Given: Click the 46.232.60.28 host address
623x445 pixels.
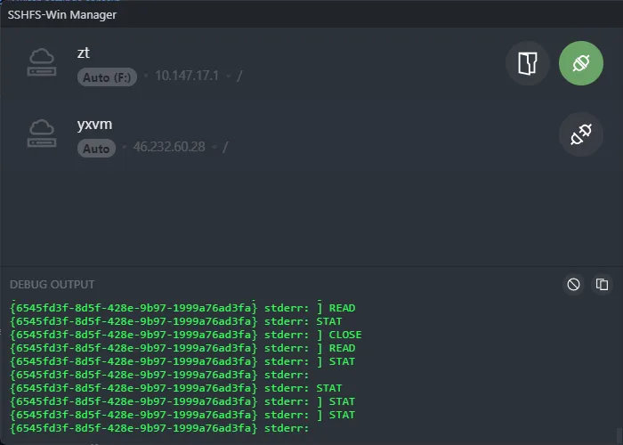Looking at the screenshot, I should coord(169,147).
